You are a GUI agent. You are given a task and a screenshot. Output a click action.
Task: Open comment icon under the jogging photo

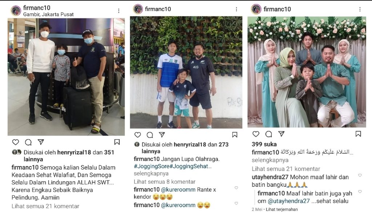[150, 135]
